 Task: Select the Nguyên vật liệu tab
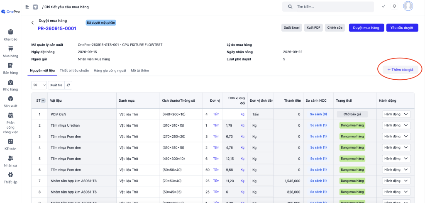[x=42, y=71]
